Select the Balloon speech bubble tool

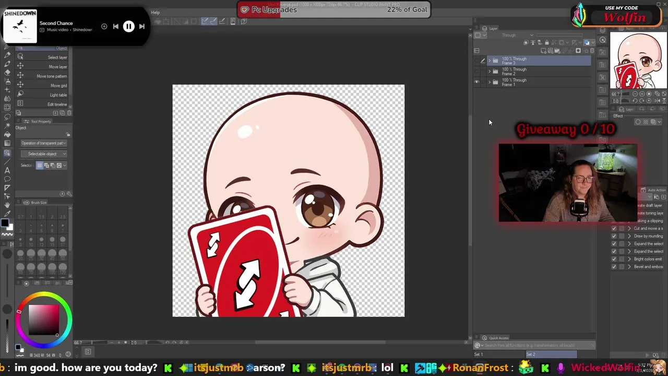(7, 179)
